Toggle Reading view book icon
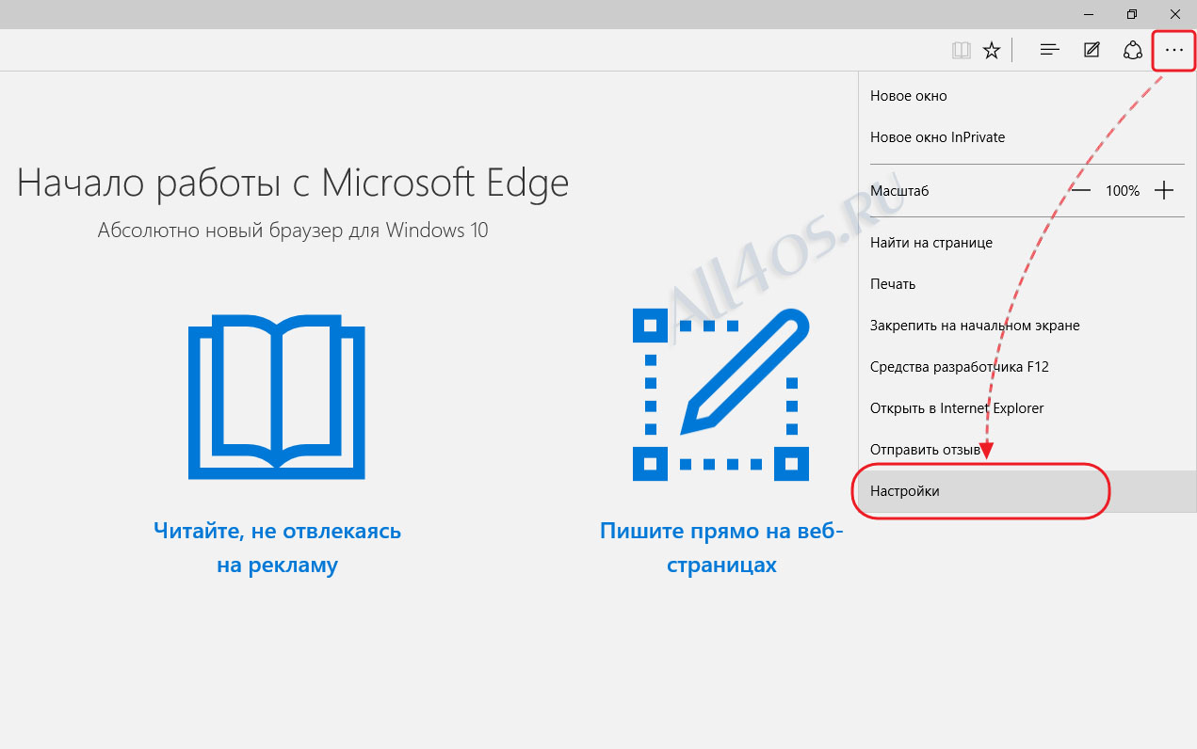 tap(961, 50)
